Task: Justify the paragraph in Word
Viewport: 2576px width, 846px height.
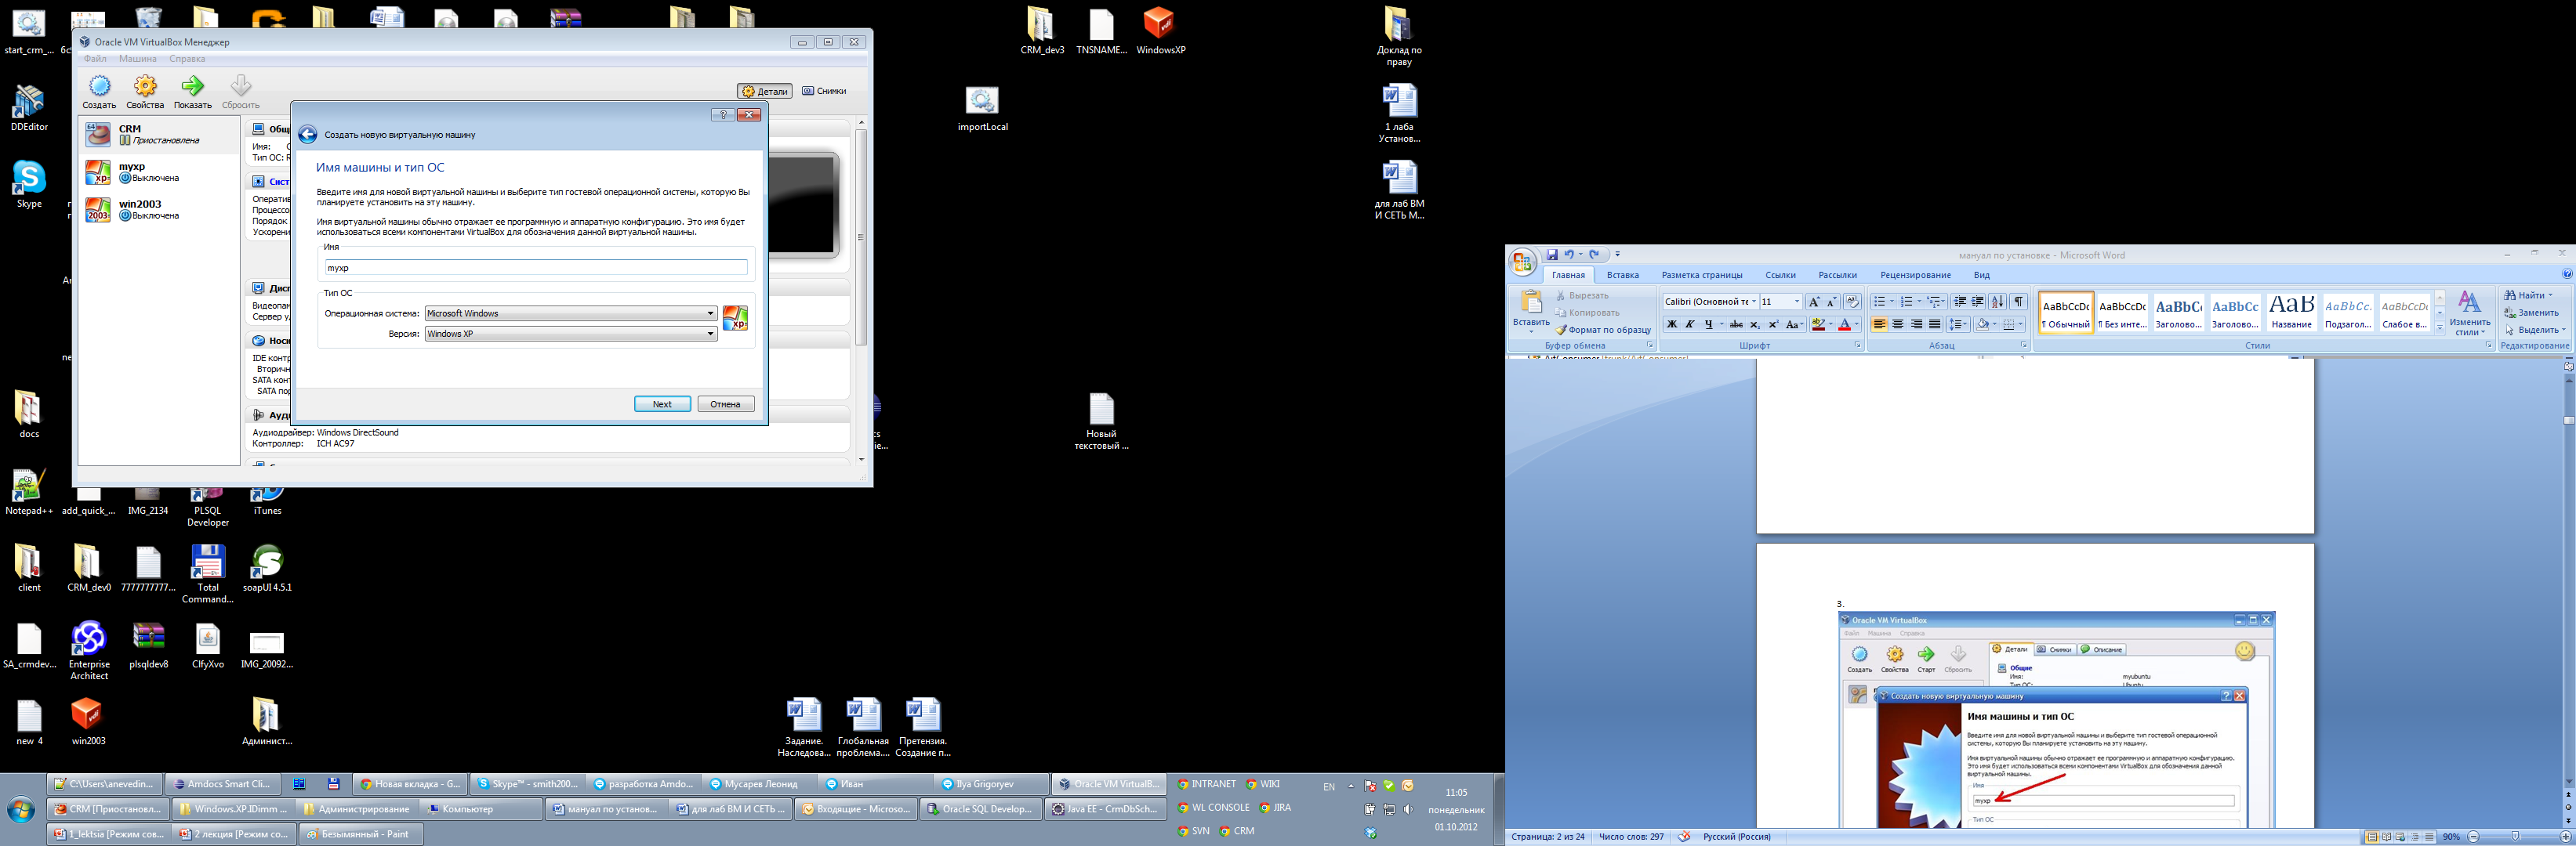Action: [x=1935, y=324]
